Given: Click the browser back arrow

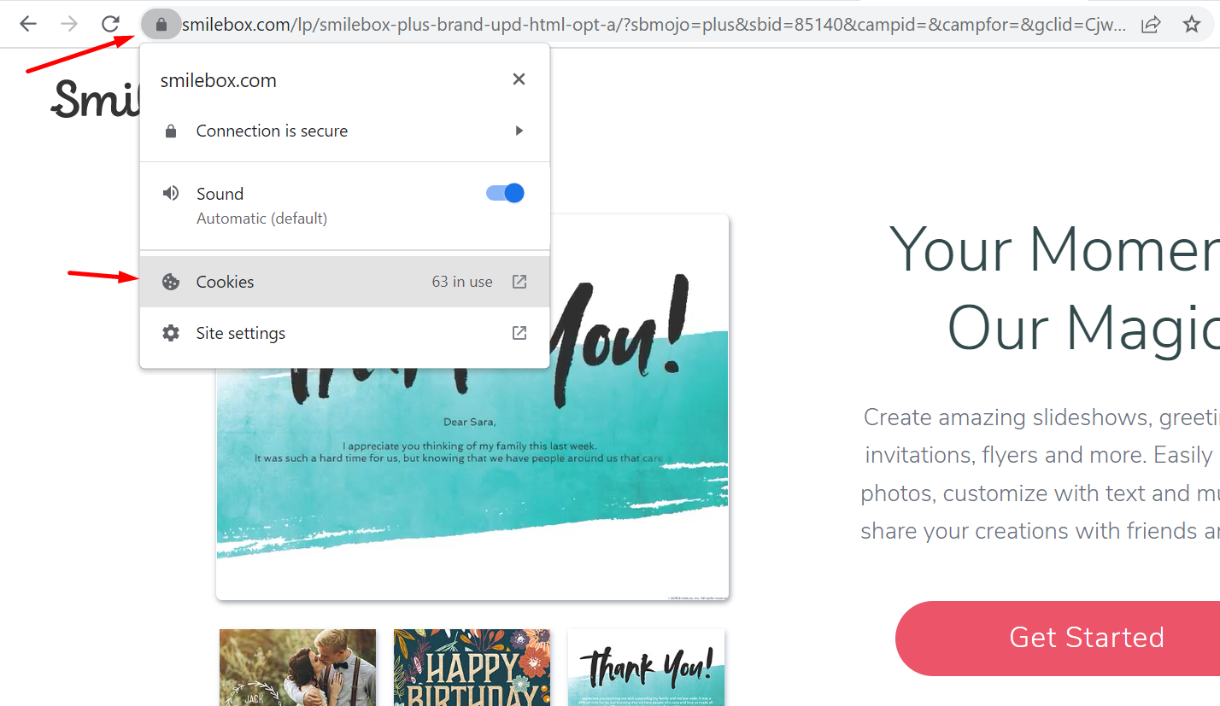Looking at the screenshot, I should [x=28, y=24].
